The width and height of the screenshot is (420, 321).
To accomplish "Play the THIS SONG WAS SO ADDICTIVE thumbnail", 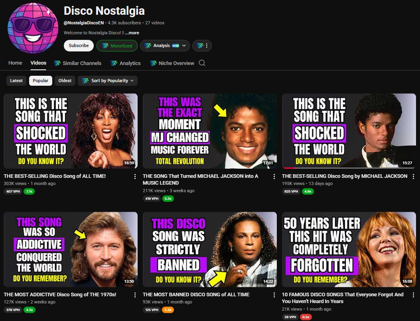I will (71, 250).
